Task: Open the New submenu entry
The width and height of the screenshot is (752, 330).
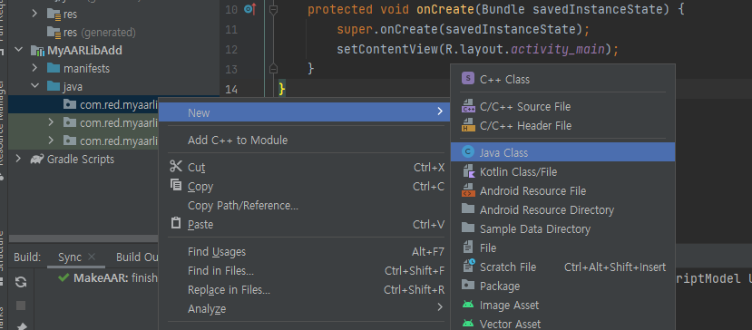Action: pyautogui.click(x=304, y=112)
